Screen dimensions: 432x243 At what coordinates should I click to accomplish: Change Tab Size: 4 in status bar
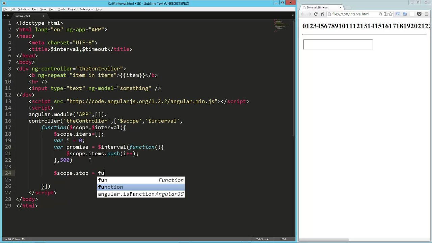pyautogui.click(x=262, y=239)
